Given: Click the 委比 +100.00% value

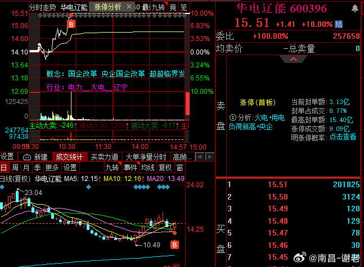Looking at the screenshot, I should (x=271, y=36).
